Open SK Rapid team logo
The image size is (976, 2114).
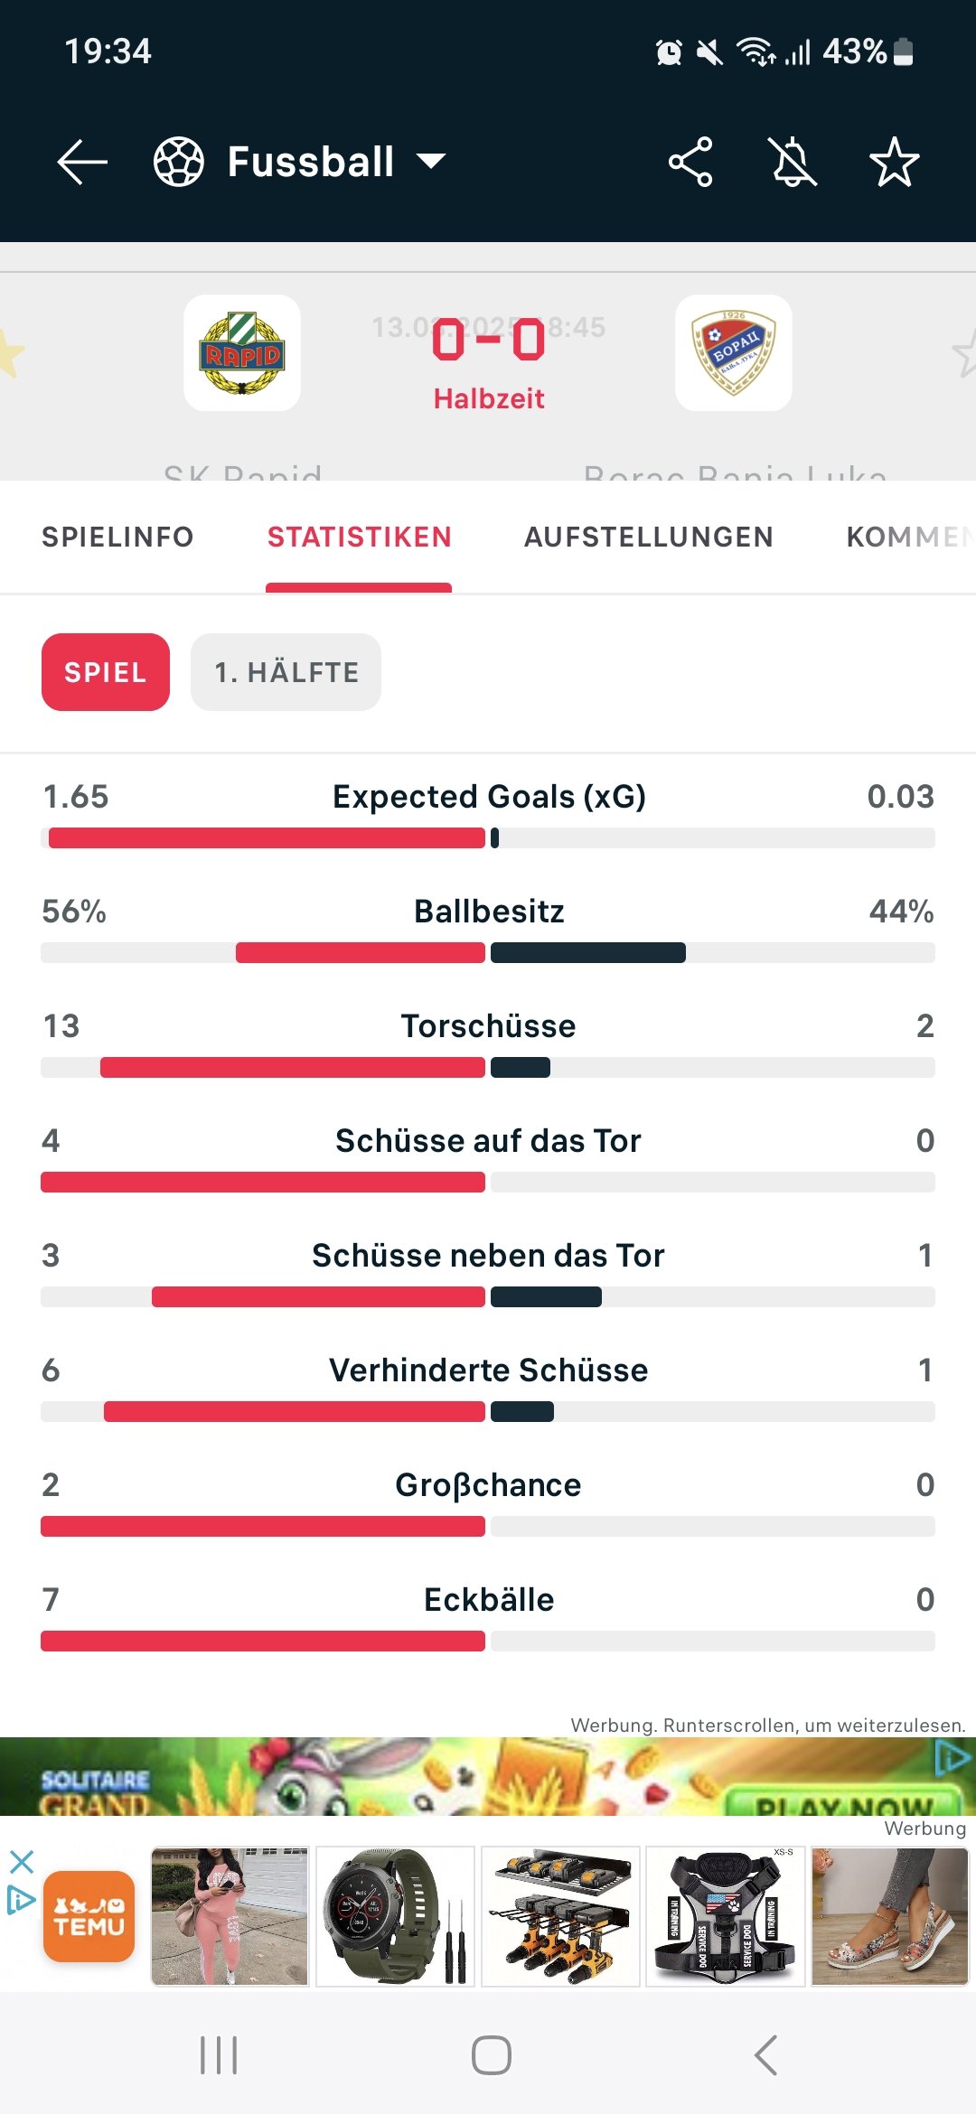[x=242, y=353]
